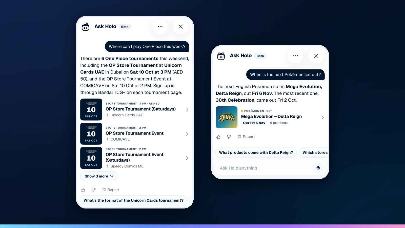405x228 pixels.
Task: Click the 'When is the next Pokémon set out?' message
Action: [x=286, y=74]
